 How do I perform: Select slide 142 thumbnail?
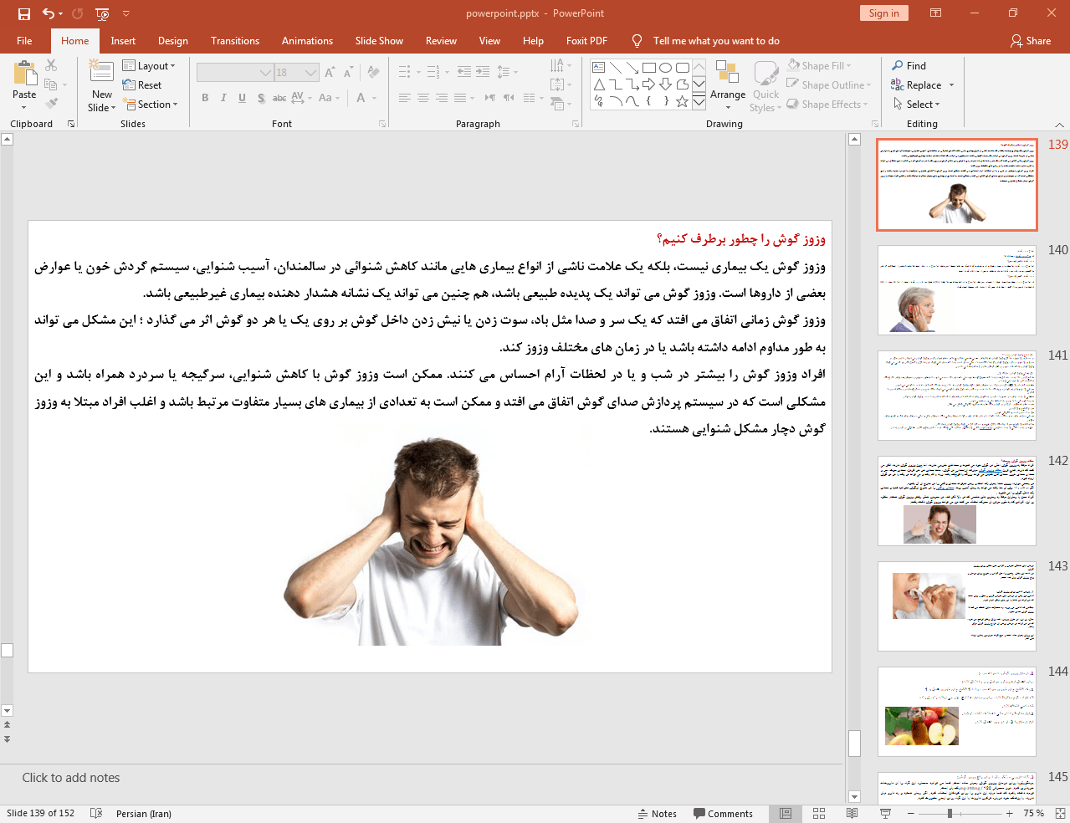(956, 500)
